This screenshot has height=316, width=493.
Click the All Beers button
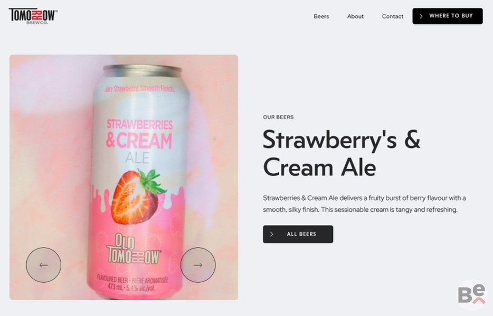tap(298, 234)
